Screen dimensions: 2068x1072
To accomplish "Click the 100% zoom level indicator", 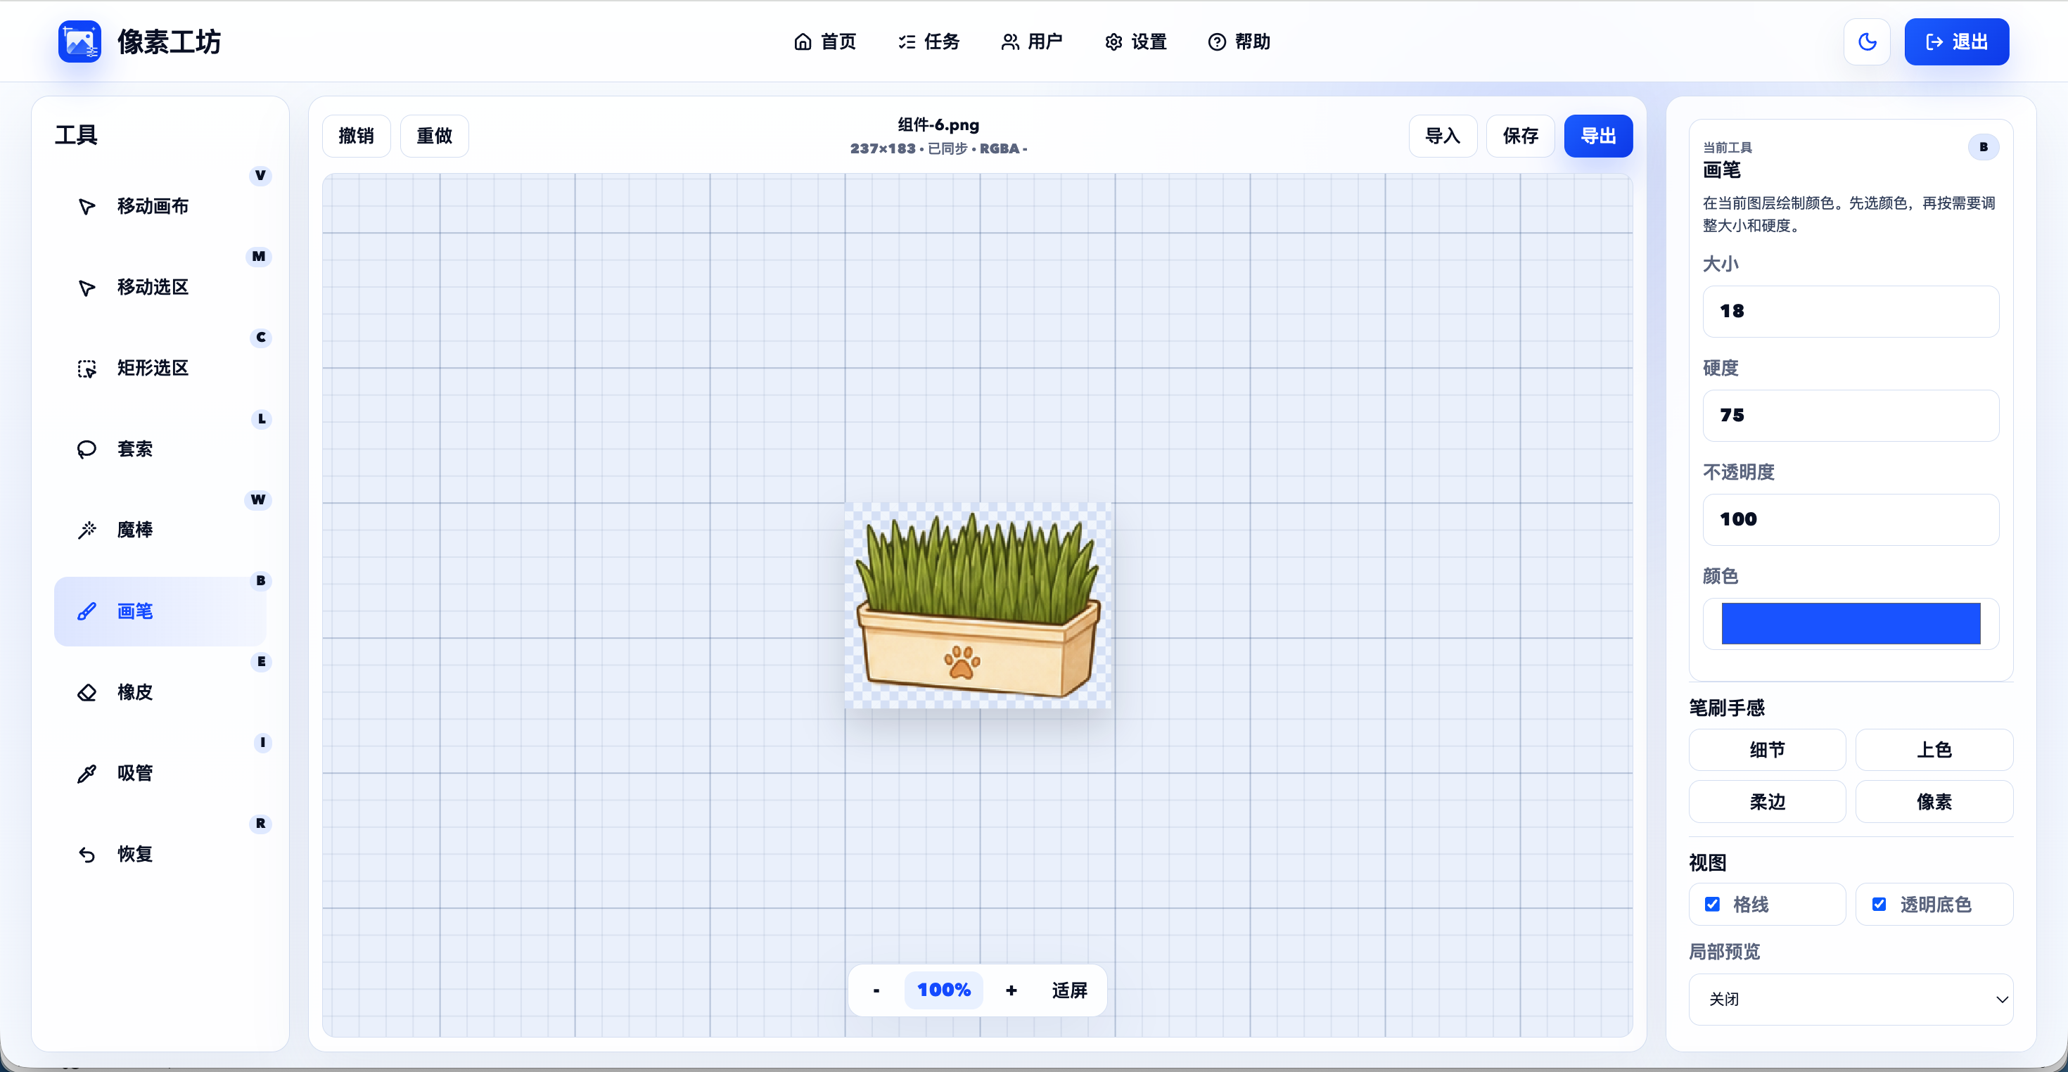I will pos(944,990).
